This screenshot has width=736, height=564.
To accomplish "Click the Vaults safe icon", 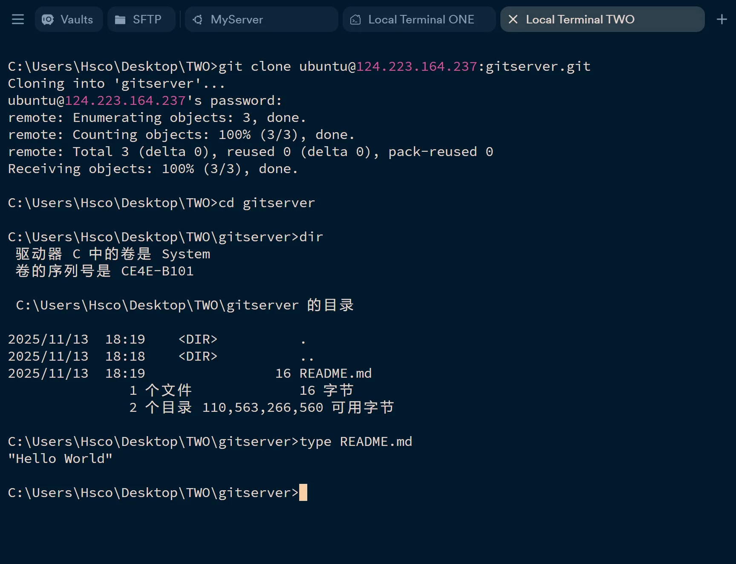I will [x=48, y=20].
